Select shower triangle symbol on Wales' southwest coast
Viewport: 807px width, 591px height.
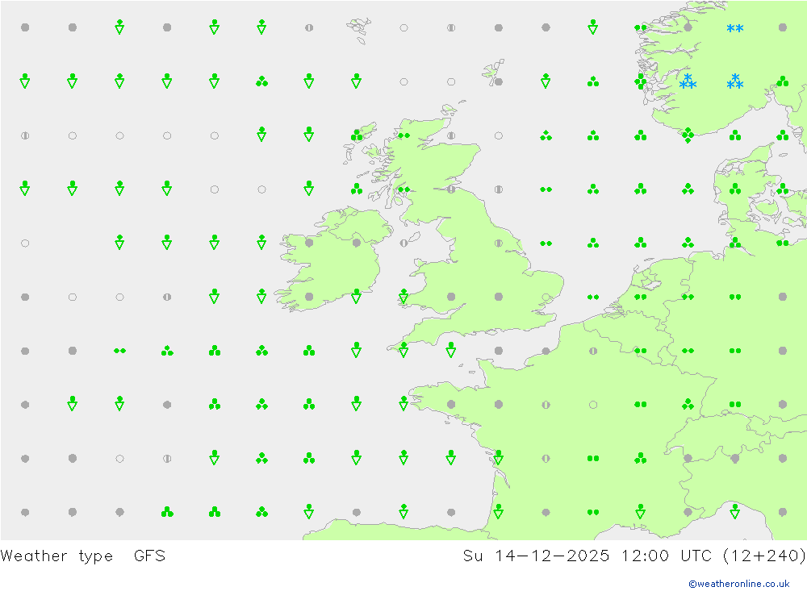tap(404, 296)
